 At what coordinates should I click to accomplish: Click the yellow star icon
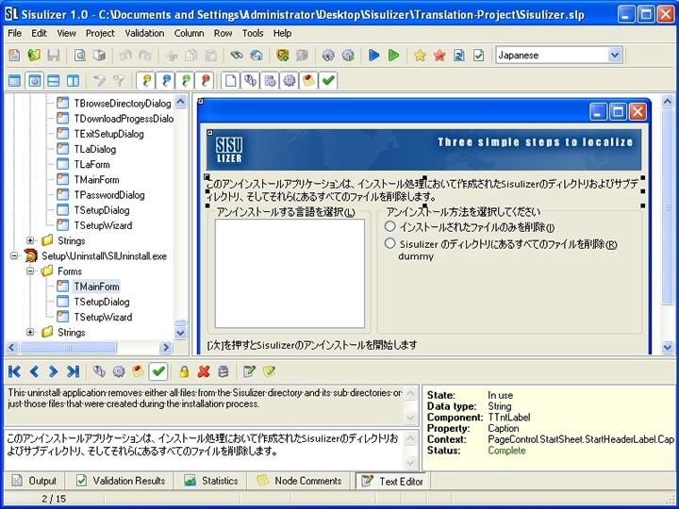click(420, 55)
